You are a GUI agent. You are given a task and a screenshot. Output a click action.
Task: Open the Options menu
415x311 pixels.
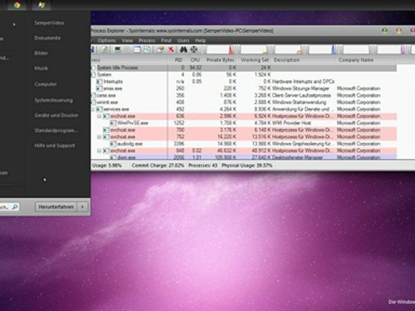coord(106,40)
